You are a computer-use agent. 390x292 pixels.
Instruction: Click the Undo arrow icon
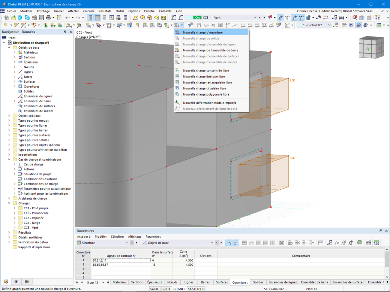click(67, 18)
